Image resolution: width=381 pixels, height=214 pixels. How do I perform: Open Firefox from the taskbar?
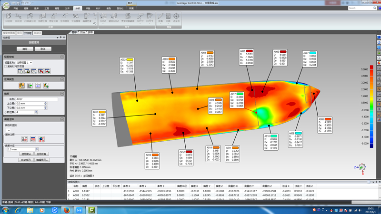tap(67, 210)
